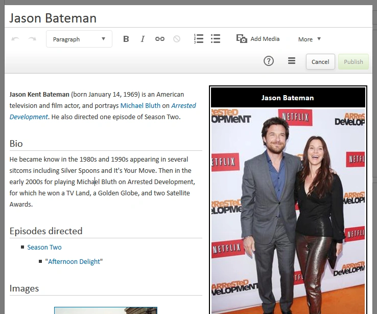Click the "Afternoon Delight" episode link

pos(74,262)
